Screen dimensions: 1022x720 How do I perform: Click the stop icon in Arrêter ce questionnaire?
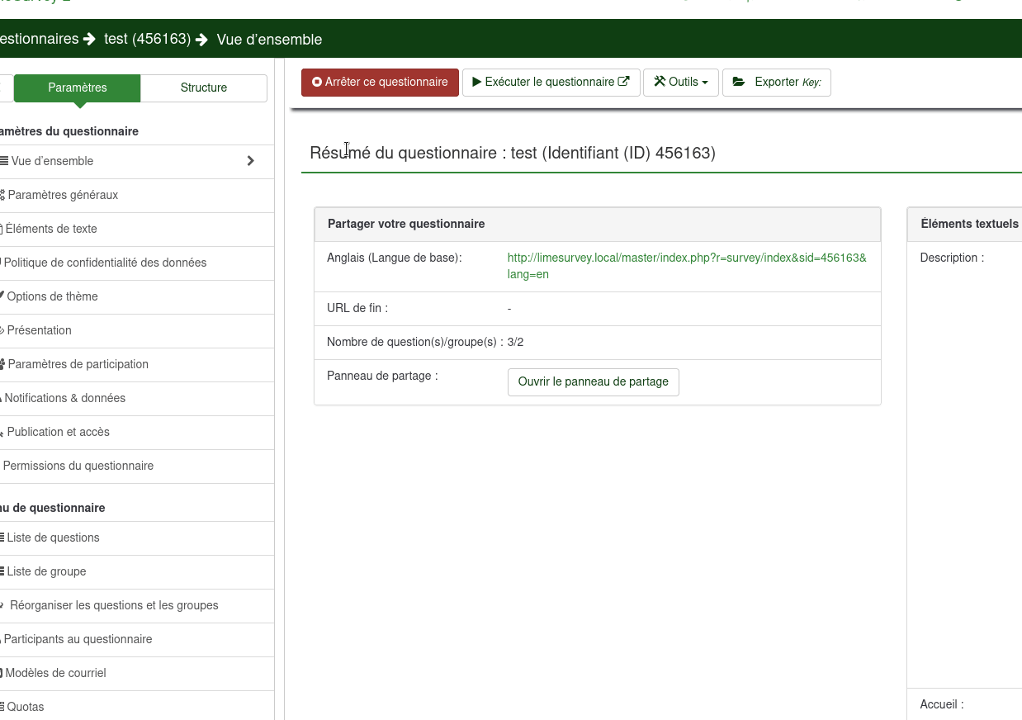point(317,83)
